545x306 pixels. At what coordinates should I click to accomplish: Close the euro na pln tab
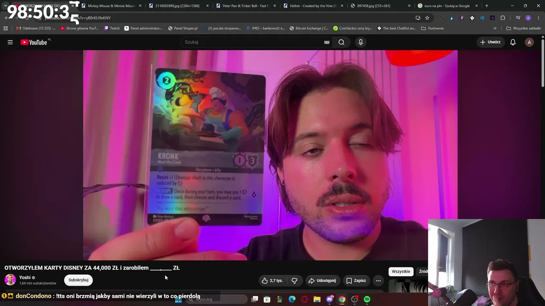click(x=476, y=6)
